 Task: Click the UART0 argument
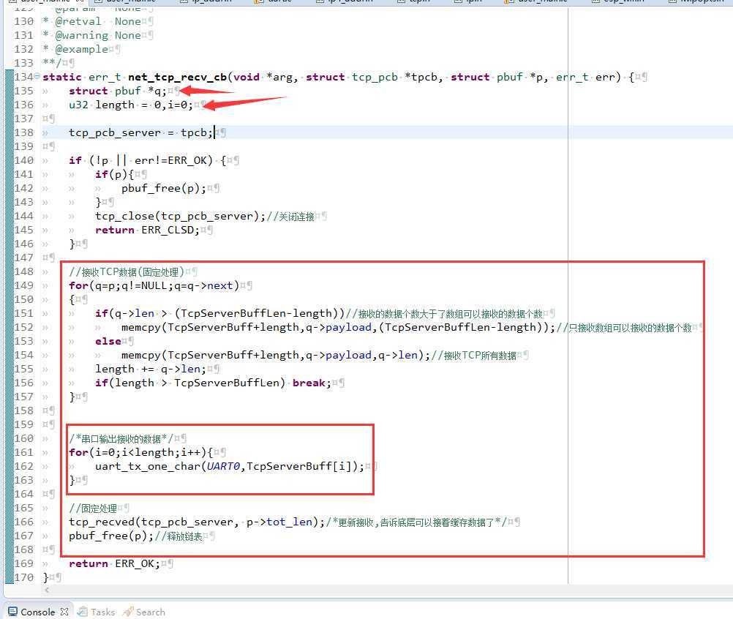point(223,467)
